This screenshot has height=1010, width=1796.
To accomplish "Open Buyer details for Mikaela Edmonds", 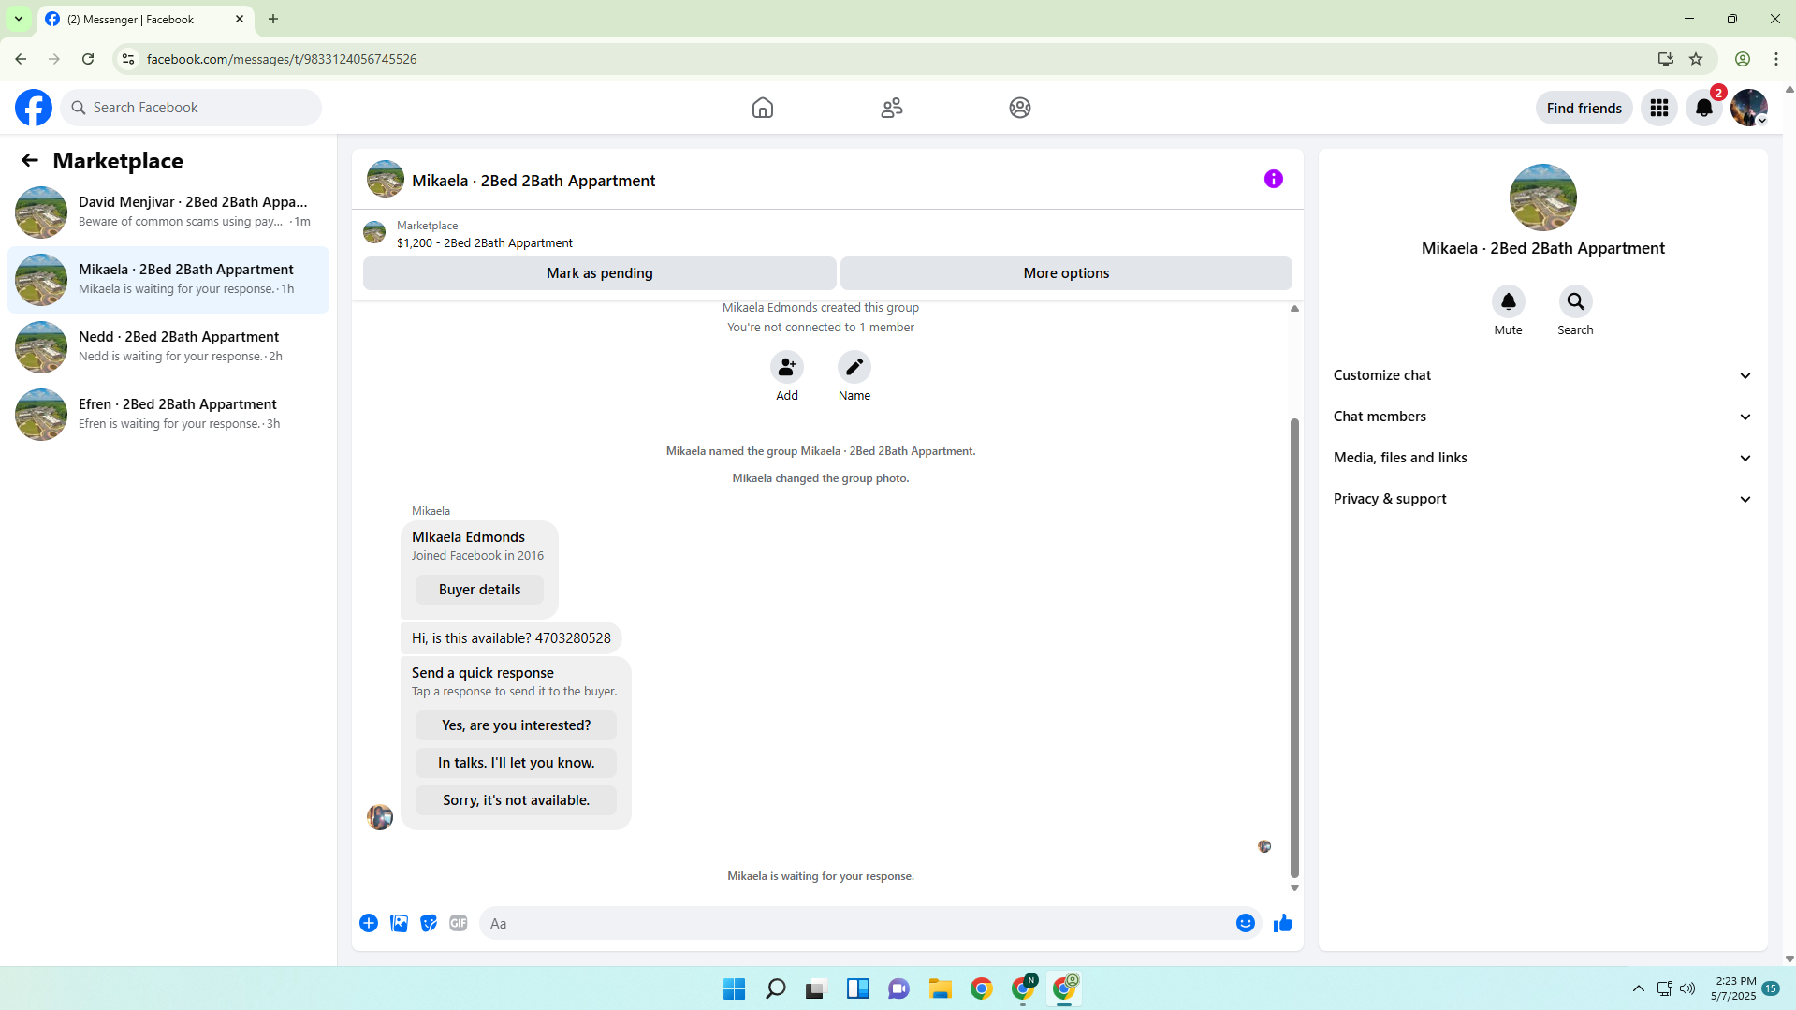I will (479, 590).
